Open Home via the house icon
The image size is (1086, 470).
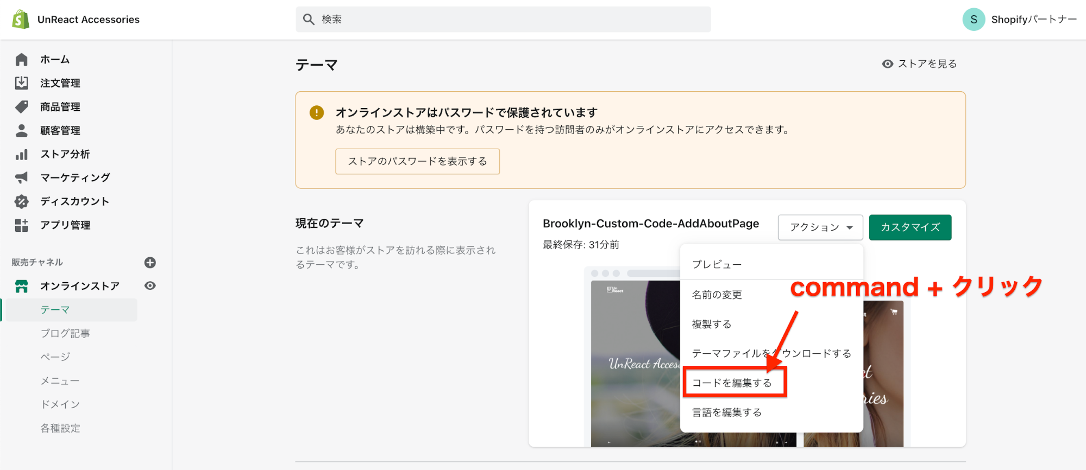click(x=22, y=59)
